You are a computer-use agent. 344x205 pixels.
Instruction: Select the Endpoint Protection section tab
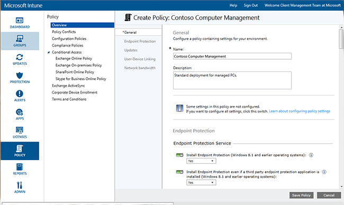(140, 41)
